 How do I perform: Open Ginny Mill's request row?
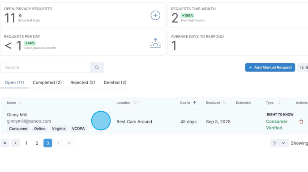154,121
